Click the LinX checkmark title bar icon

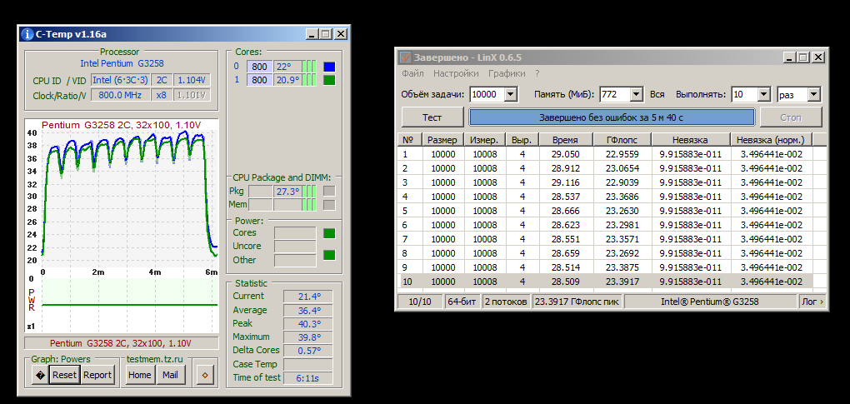pyautogui.click(x=406, y=57)
